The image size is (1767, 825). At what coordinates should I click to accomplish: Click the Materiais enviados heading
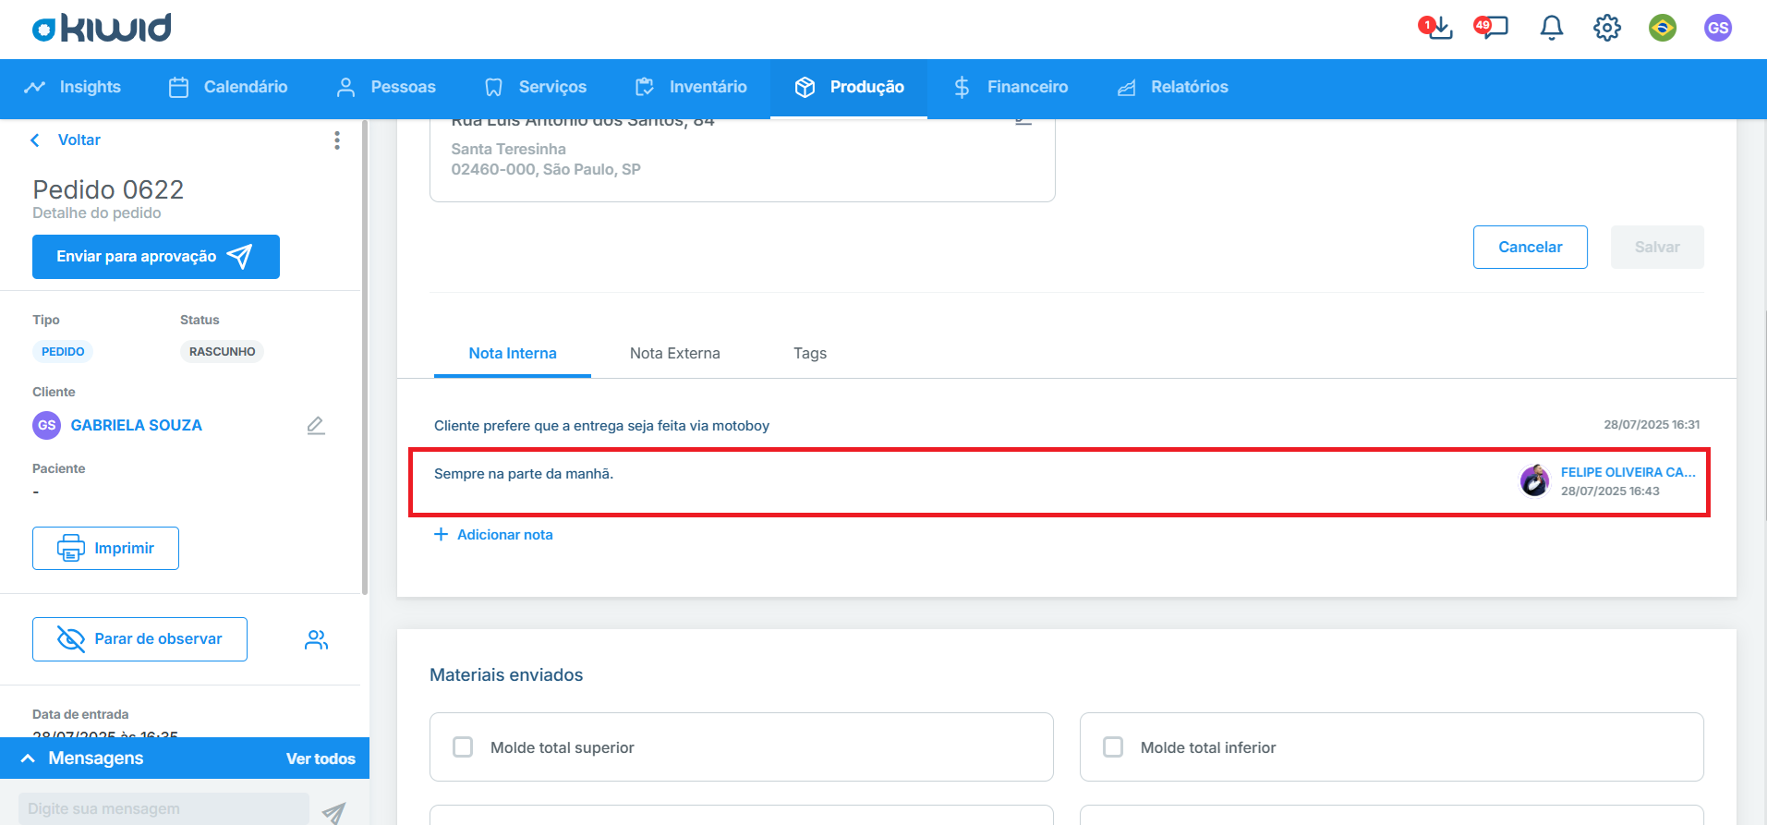506,675
